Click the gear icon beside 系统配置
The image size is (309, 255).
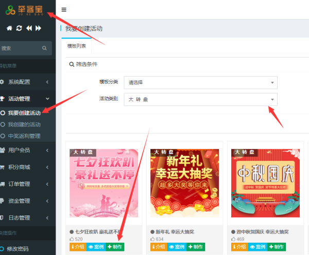(x=2, y=82)
